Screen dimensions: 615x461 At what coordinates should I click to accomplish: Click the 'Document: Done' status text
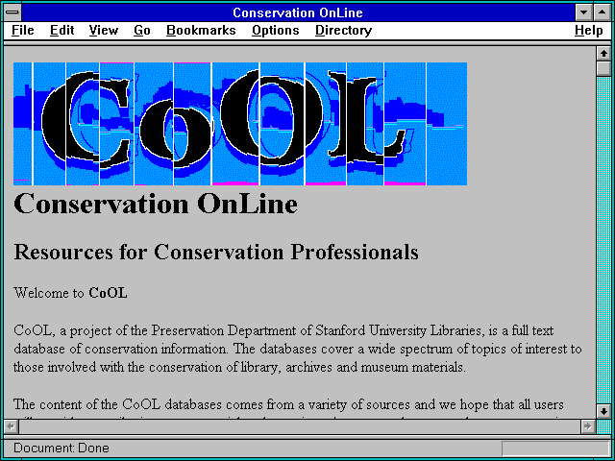click(61, 448)
